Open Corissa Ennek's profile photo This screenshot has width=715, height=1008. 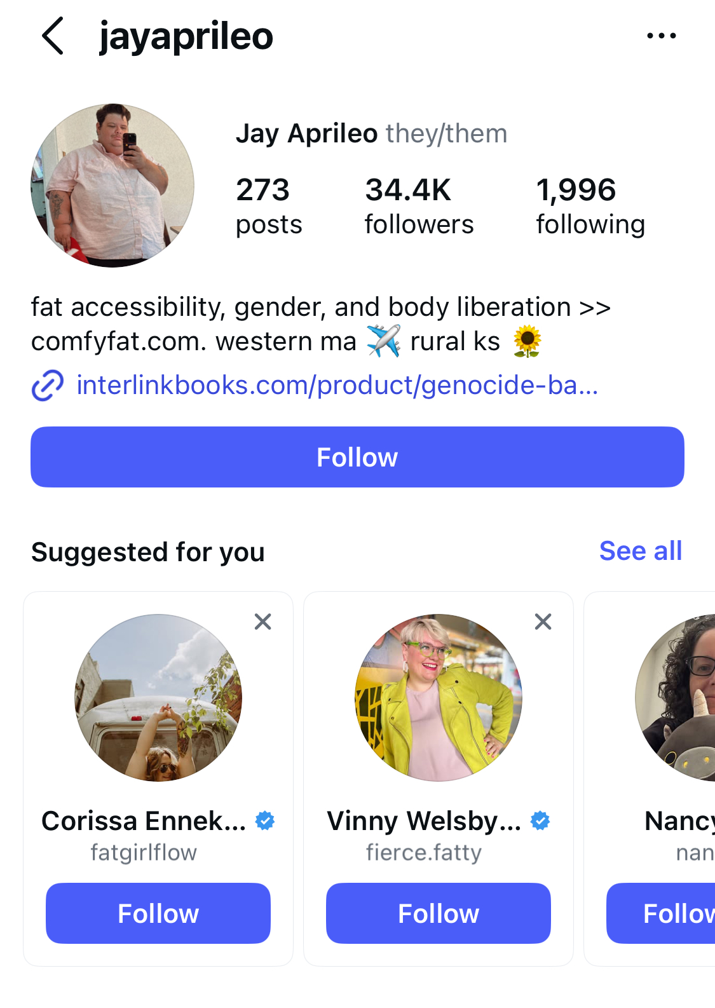(158, 697)
